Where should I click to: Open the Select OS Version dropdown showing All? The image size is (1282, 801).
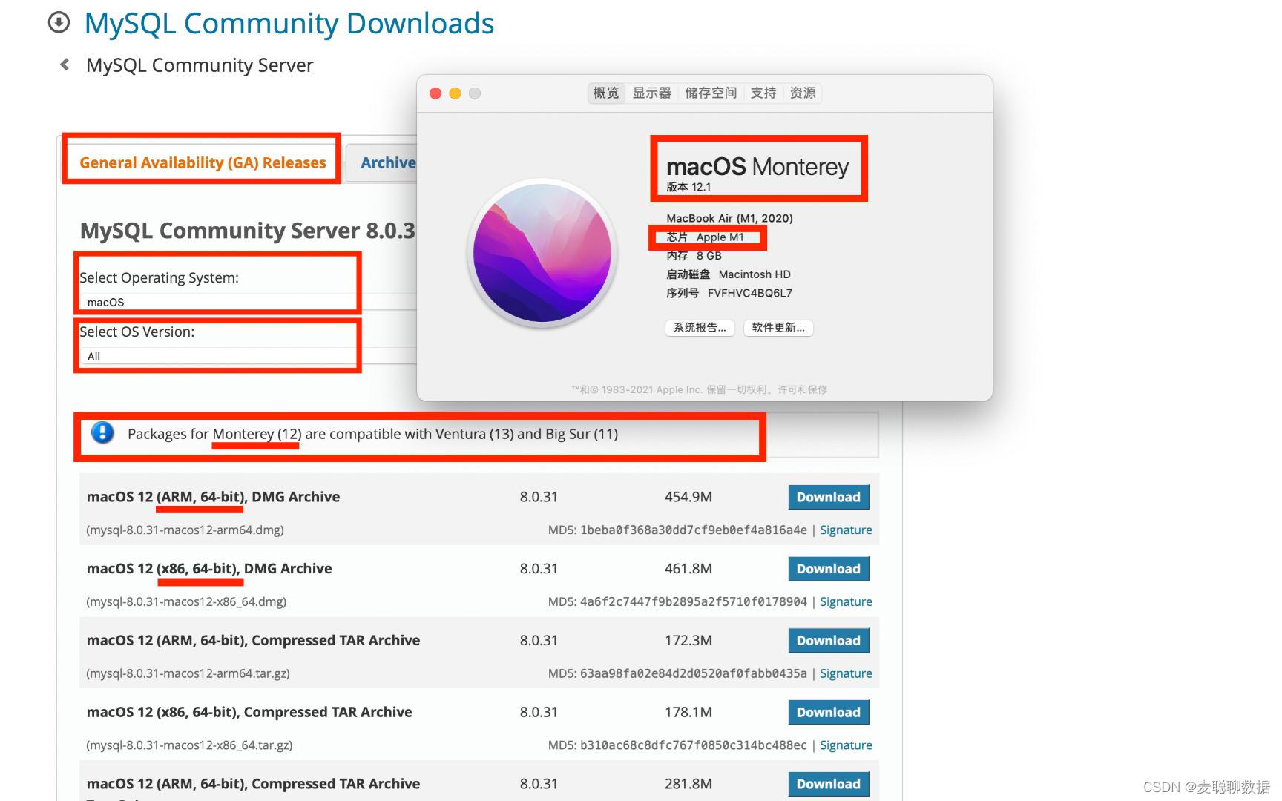coord(247,356)
